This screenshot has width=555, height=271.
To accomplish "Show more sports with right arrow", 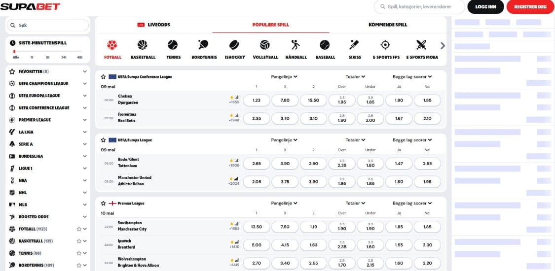I will coord(443,46).
